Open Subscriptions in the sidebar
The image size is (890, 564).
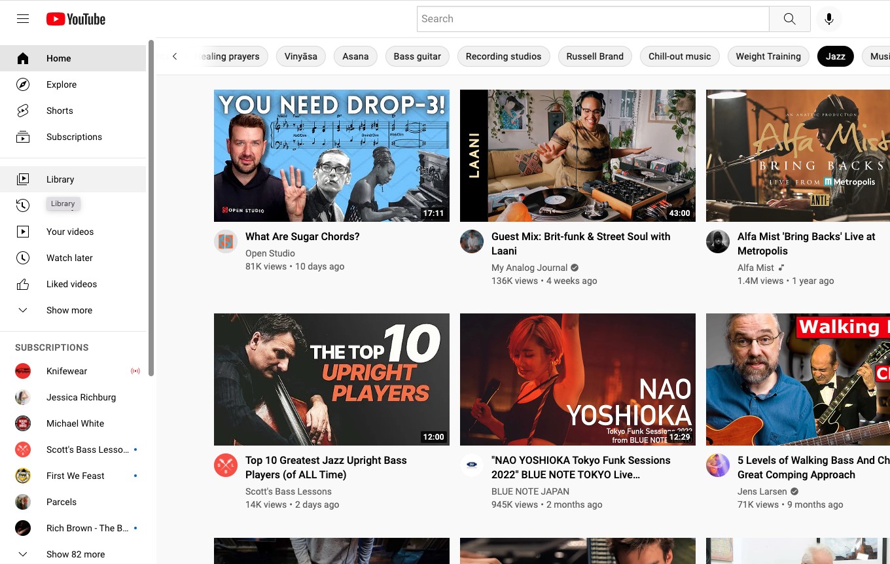pyautogui.click(x=73, y=137)
